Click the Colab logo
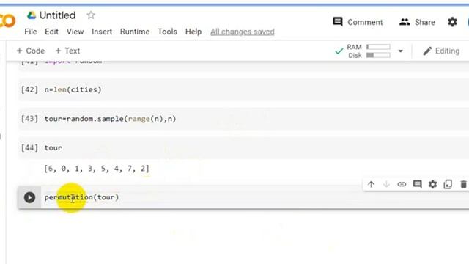The image size is (469, 264). coord(7,21)
